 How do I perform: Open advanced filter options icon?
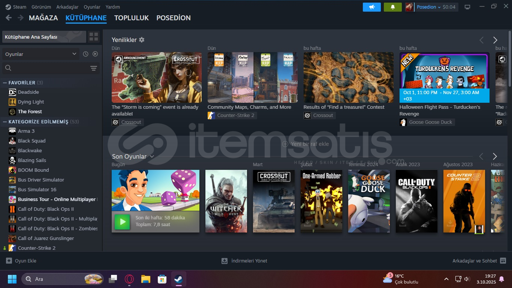coord(93,68)
